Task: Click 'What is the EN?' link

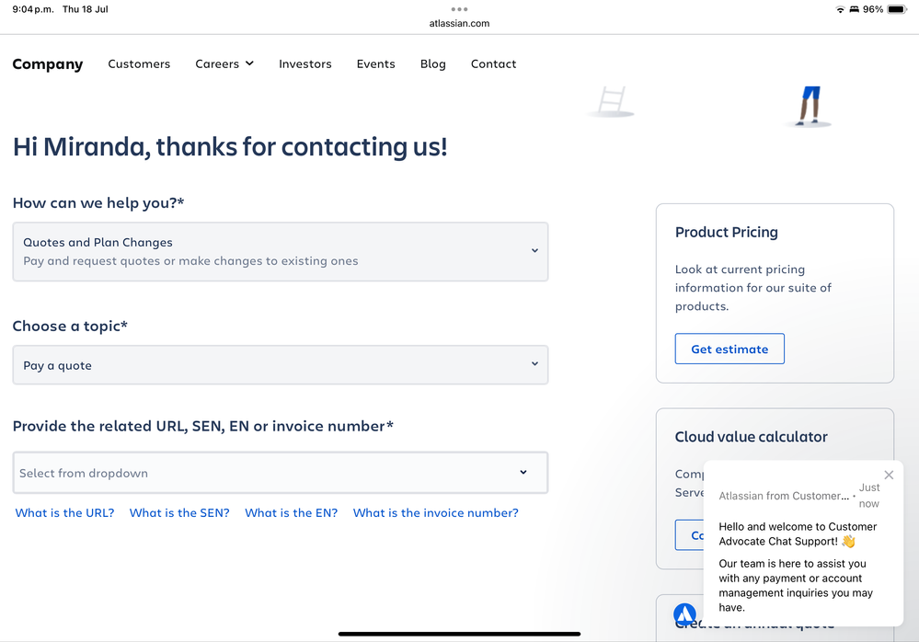Action: click(292, 512)
